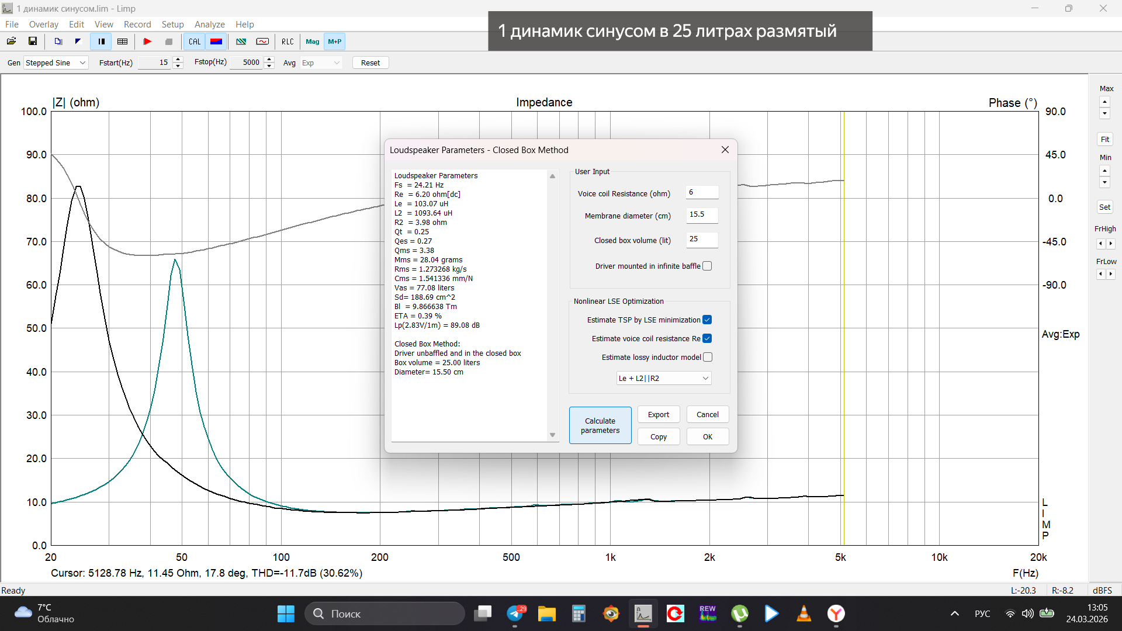Open the signal generator setup icon
The width and height of the screenshot is (1122, 631).
(x=262, y=41)
